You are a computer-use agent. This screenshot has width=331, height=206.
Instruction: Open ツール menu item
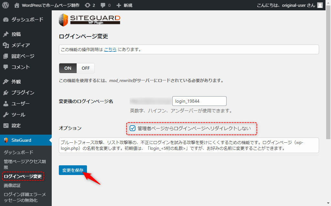26,115
